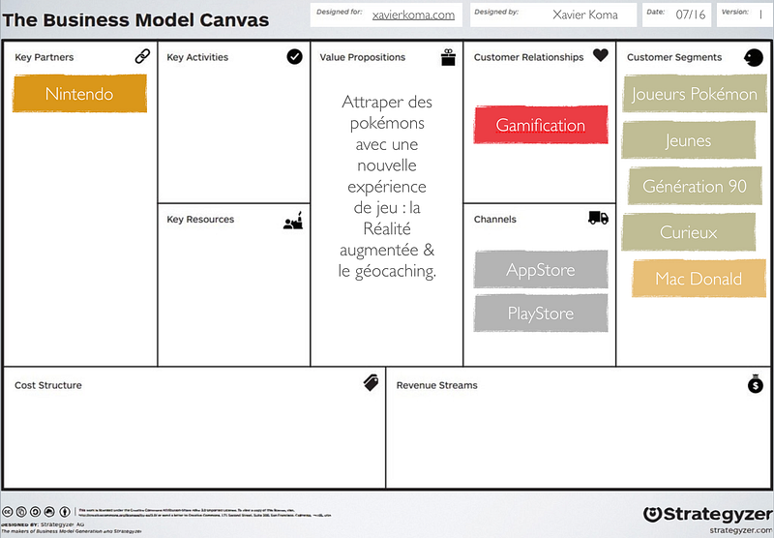This screenshot has height=538, width=774.
Task: Click the Cost Structure heading
Action: point(47,385)
